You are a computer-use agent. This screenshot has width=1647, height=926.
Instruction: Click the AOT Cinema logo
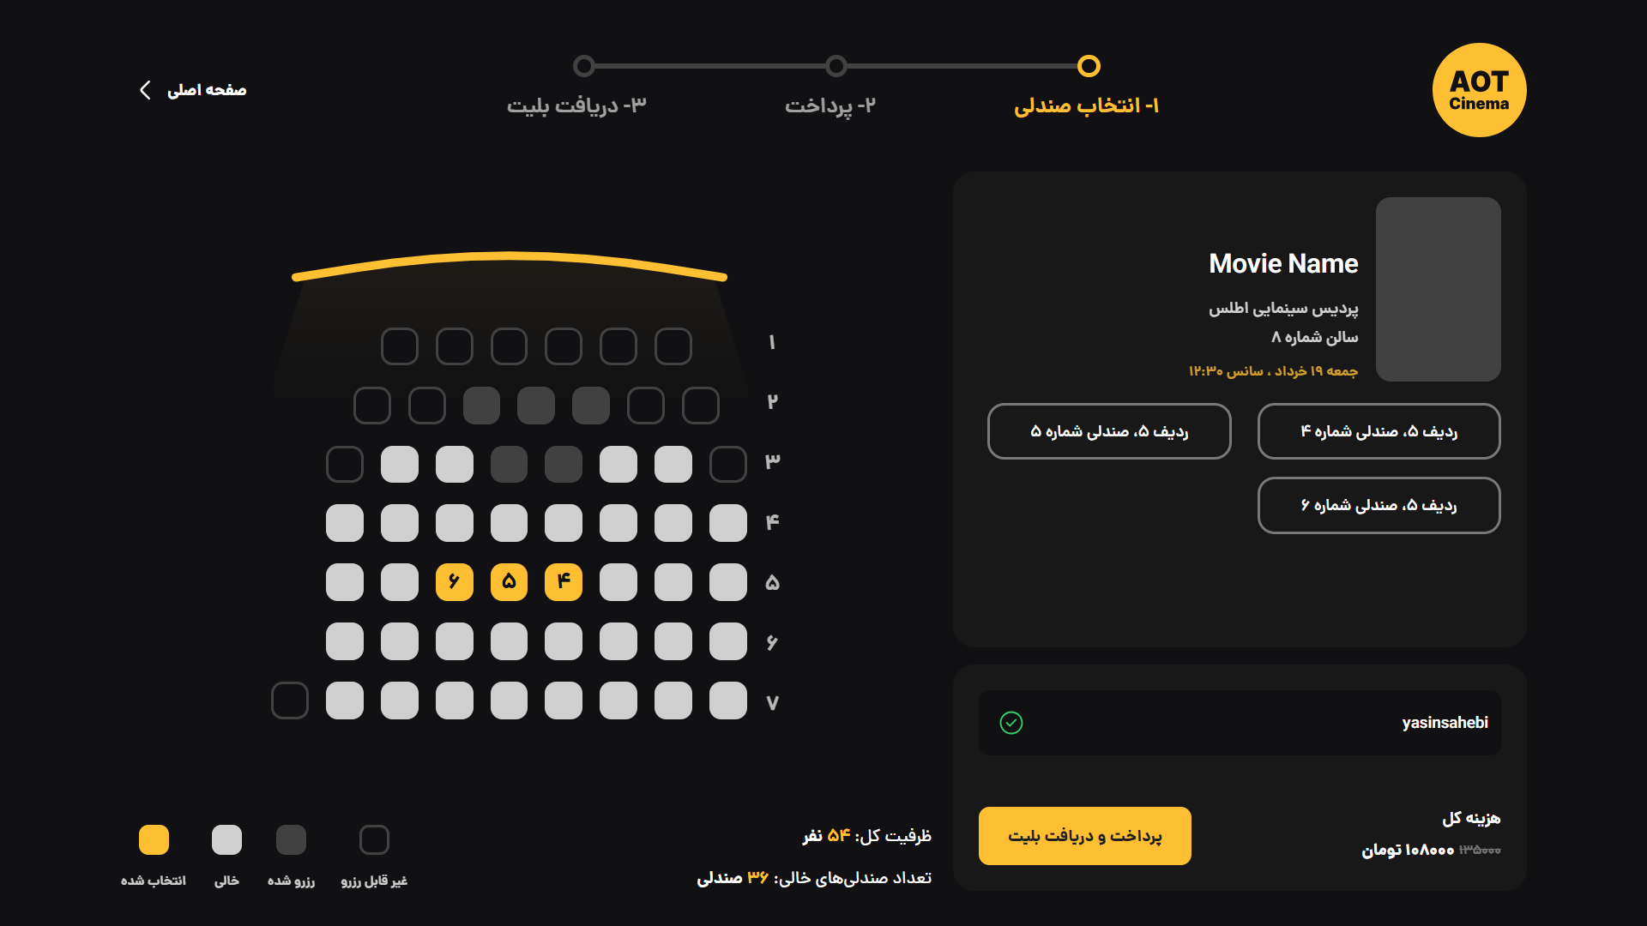point(1479,90)
